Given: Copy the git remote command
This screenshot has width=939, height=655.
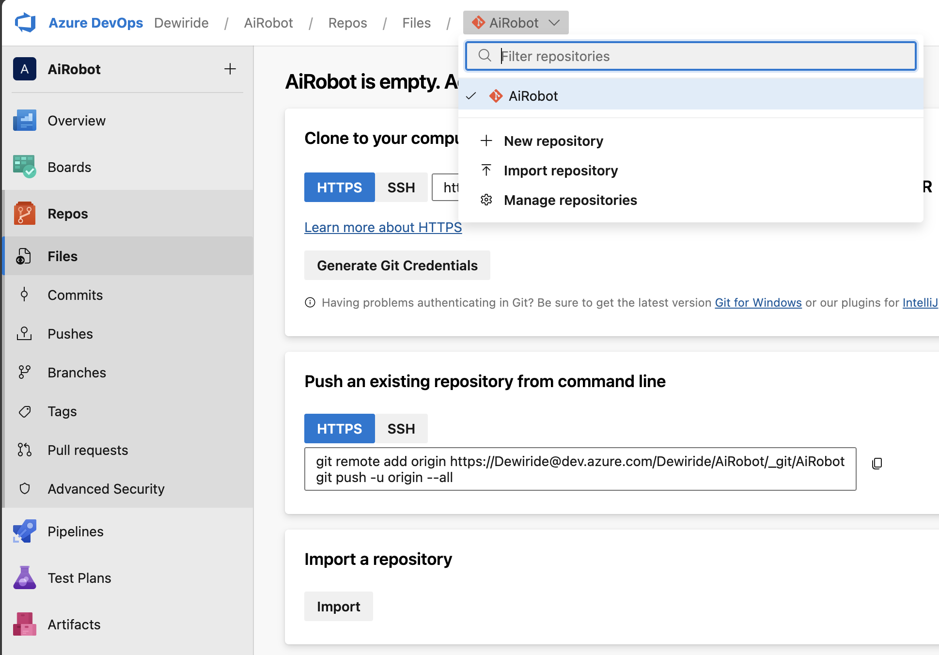Looking at the screenshot, I should point(877,463).
